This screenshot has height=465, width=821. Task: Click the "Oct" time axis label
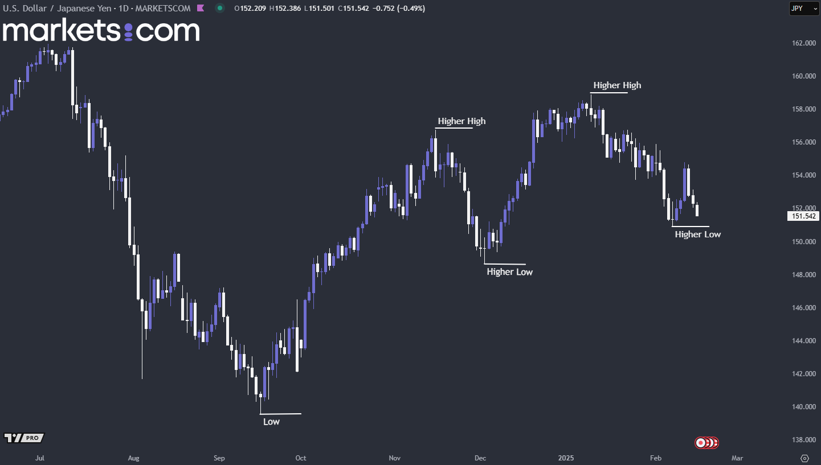pyautogui.click(x=301, y=458)
